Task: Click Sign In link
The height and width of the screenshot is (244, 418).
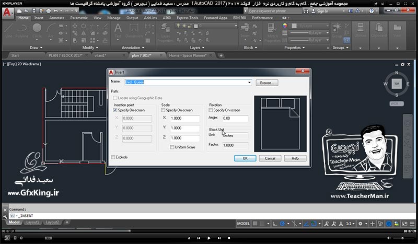Action: click(x=322, y=11)
